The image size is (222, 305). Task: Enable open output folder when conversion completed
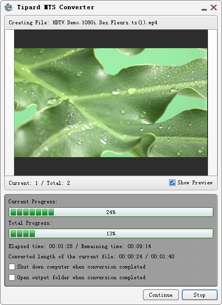(12, 277)
